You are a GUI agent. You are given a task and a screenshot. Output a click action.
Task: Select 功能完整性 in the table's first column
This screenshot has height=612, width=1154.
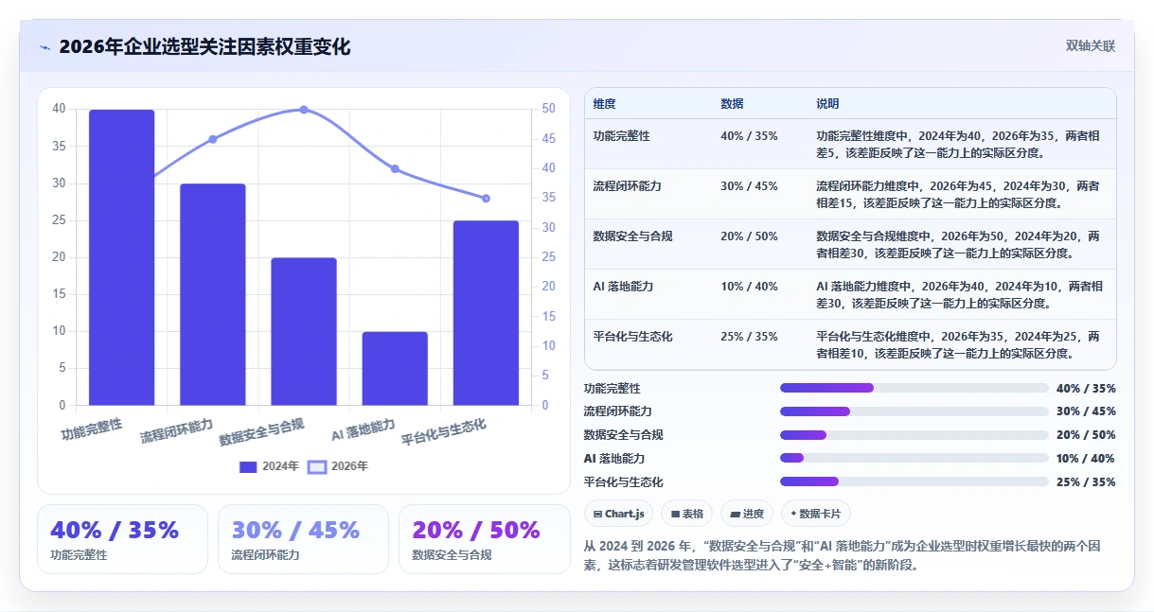click(x=622, y=136)
